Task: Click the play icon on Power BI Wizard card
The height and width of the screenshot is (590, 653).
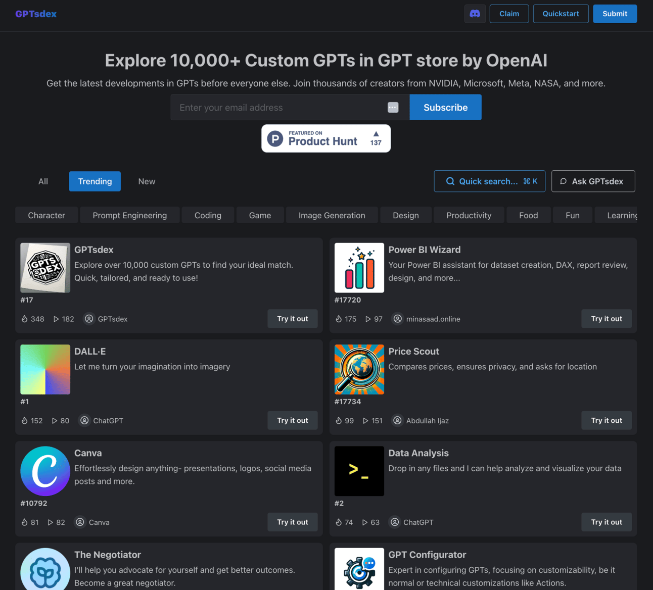Action: point(368,319)
